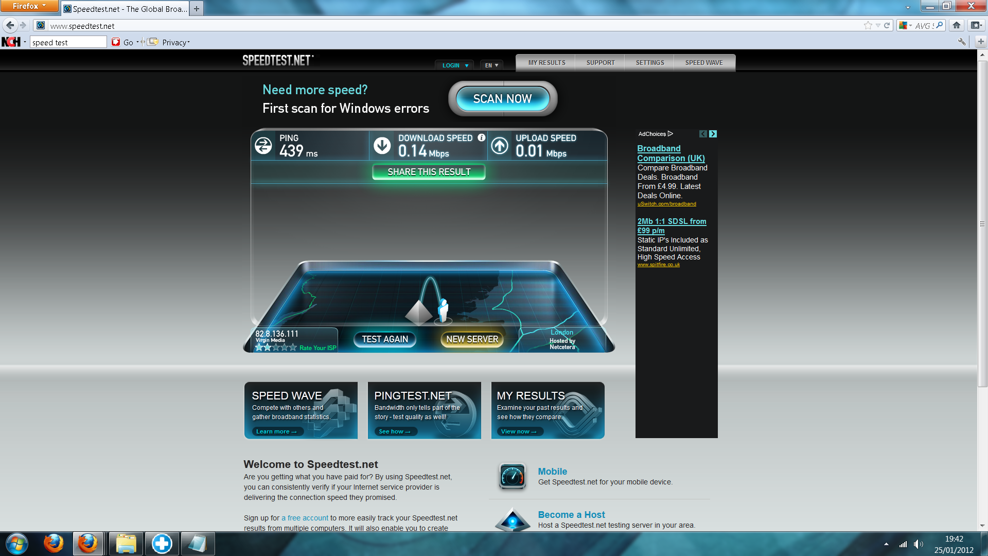Open the EN language dropdown

click(491, 65)
